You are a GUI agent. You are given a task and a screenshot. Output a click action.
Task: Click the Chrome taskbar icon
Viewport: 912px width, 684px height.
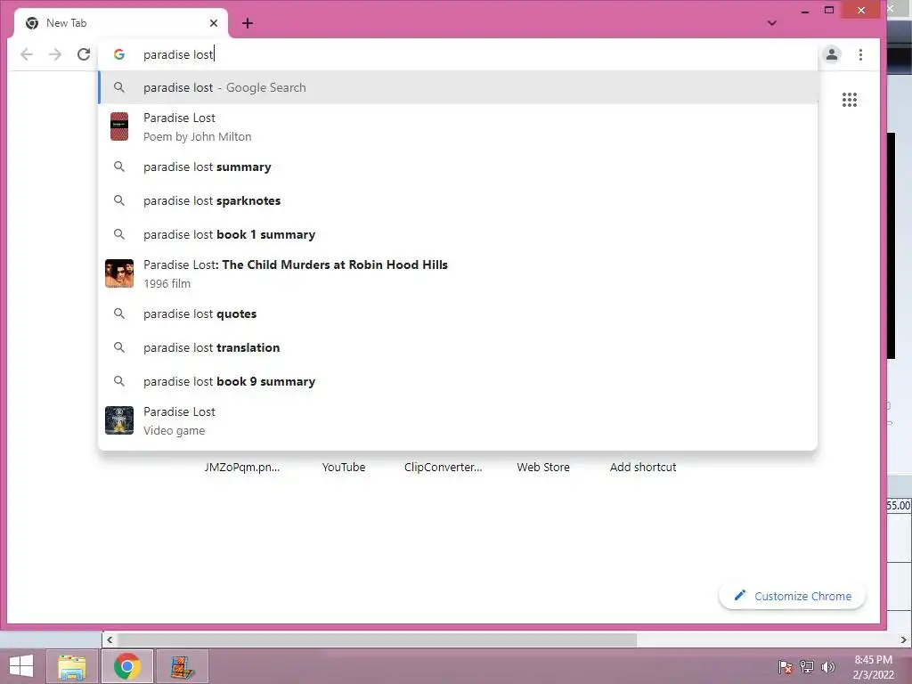pyautogui.click(x=127, y=666)
